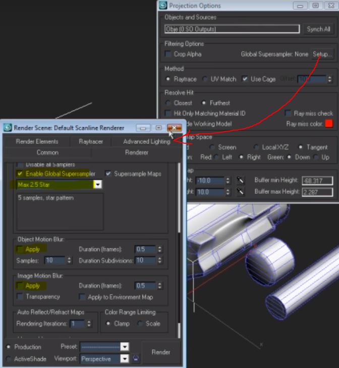Pick min height with the upper eyedropper icon
This screenshot has height=368, width=339.
coord(240,180)
